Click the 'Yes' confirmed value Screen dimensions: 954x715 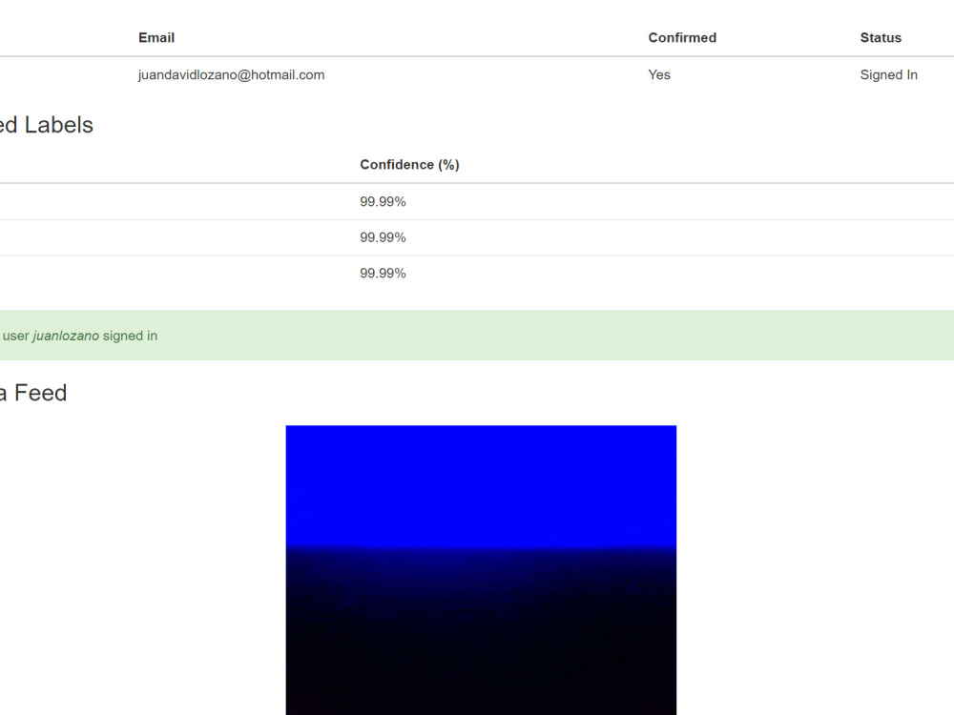(659, 74)
